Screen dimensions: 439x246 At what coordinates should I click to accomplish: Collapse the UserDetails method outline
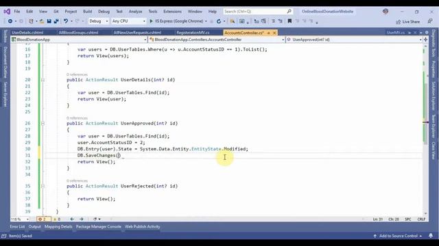coord(43,80)
